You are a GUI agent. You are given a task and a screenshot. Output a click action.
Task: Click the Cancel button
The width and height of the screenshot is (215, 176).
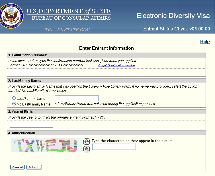[x=17, y=167]
